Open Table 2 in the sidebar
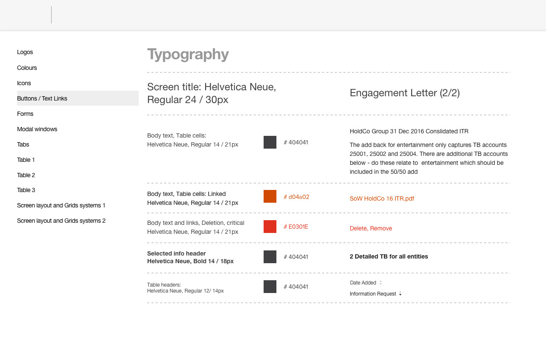The width and height of the screenshot is (546, 362). (26, 175)
